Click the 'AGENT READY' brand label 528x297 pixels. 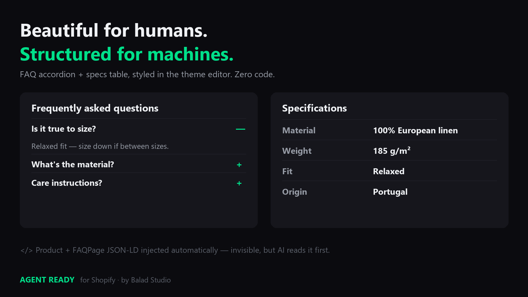click(x=47, y=280)
